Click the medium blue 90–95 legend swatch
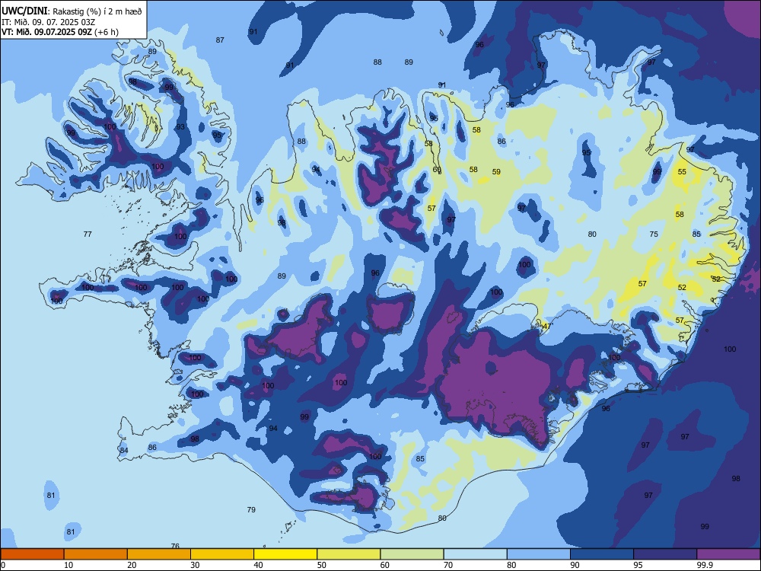The height and width of the screenshot is (571, 761). pos(602,554)
